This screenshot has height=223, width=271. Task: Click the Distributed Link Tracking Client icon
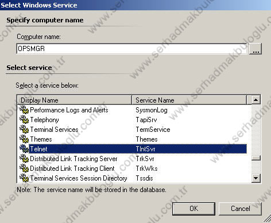click(24, 169)
